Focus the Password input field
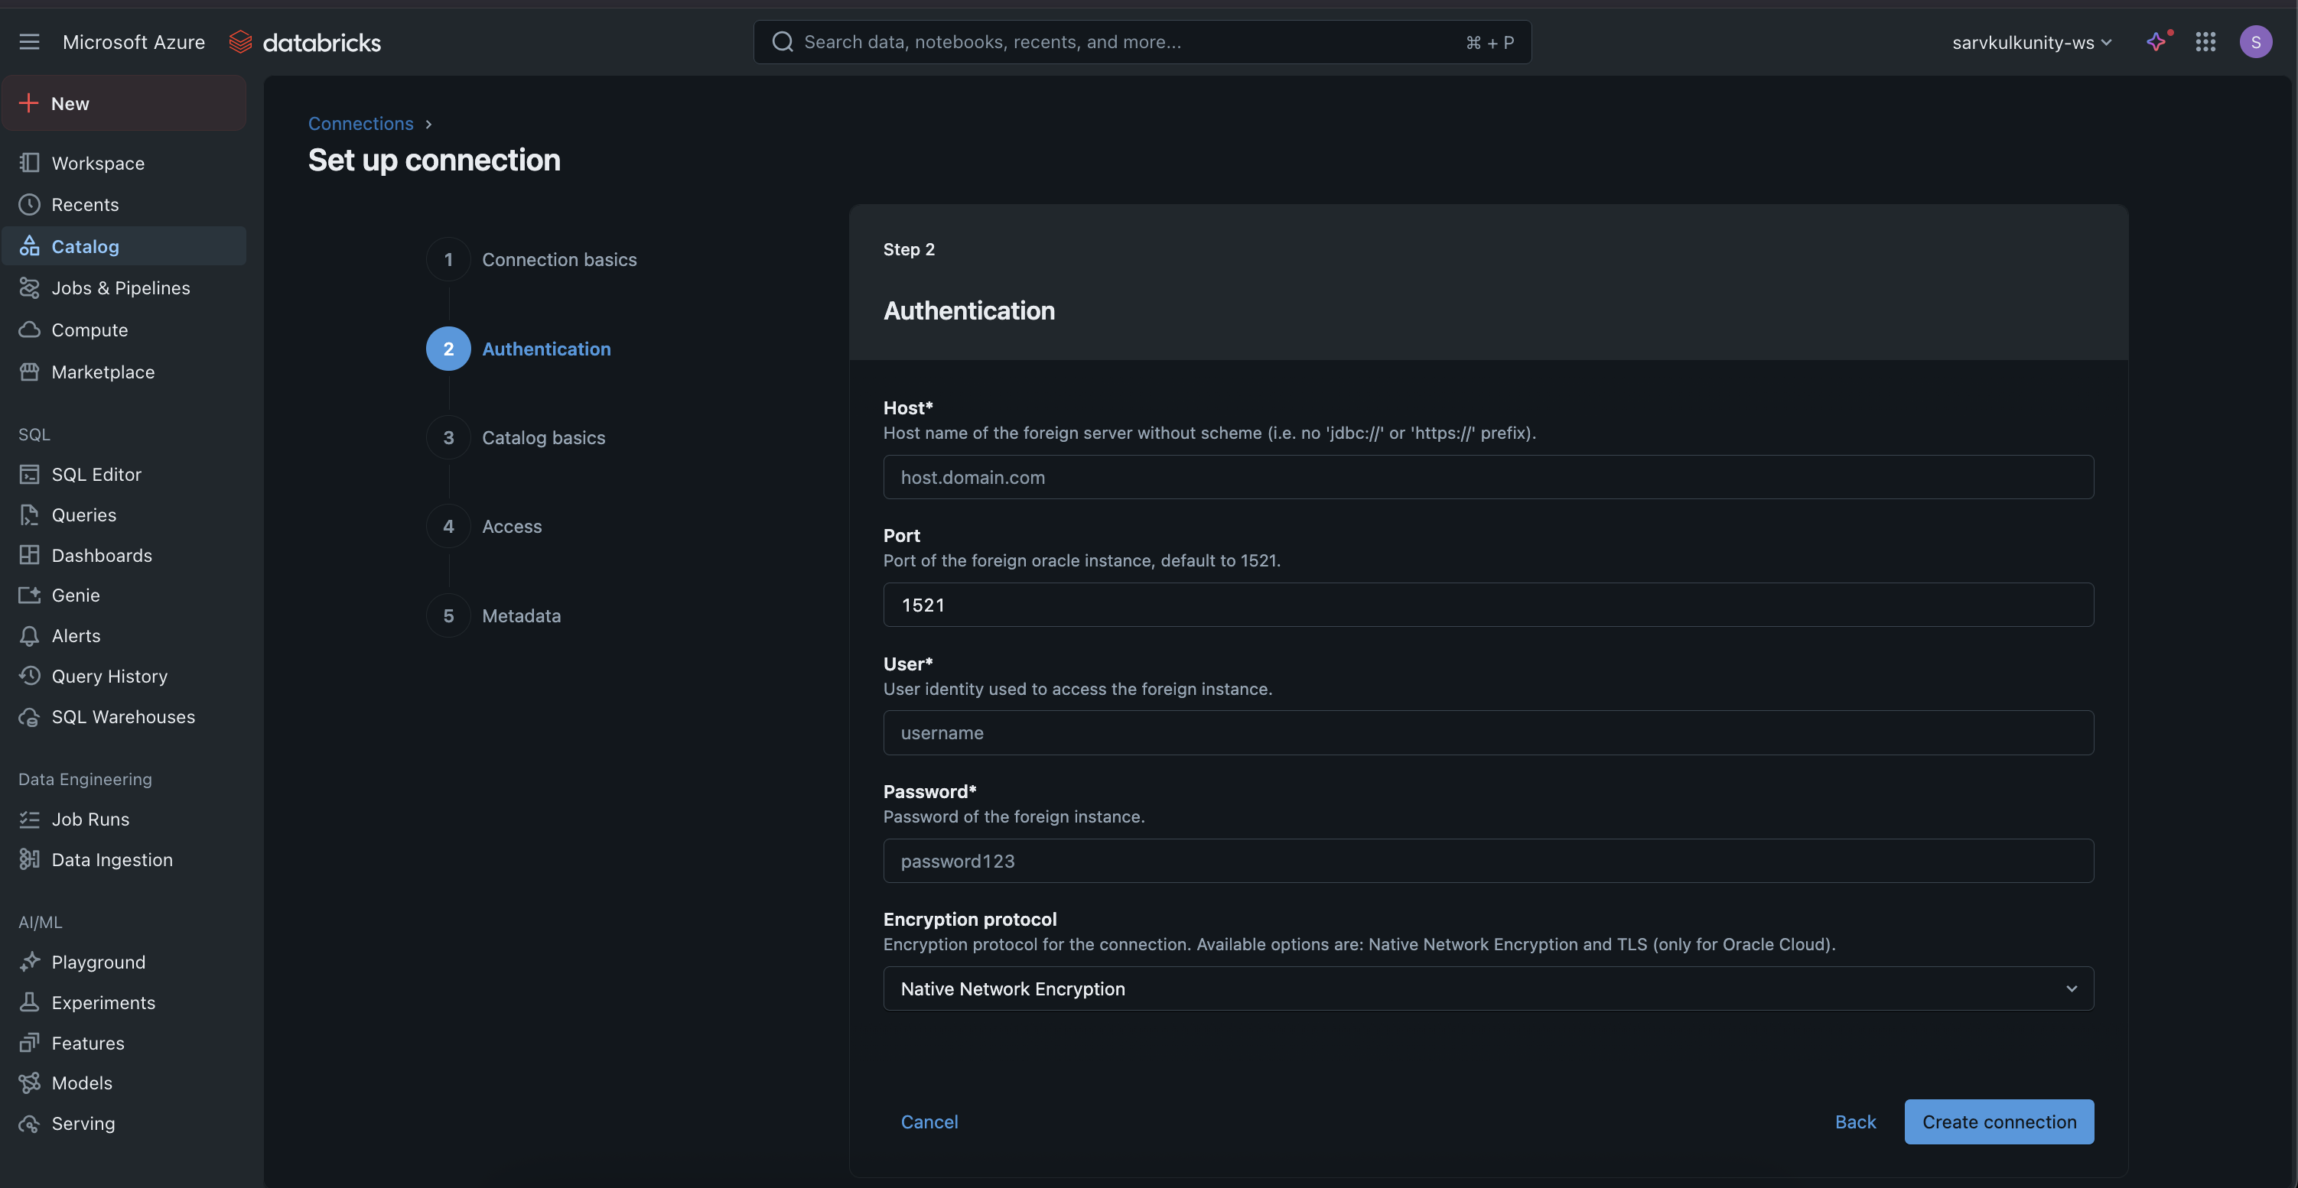Screen dimensions: 2298x1188 click(x=1487, y=861)
